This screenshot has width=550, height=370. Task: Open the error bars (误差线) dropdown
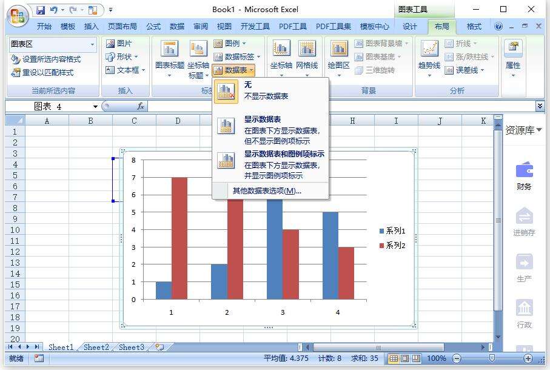tap(464, 70)
